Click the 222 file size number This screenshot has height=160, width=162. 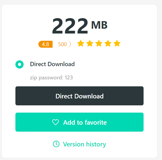[70, 26]
